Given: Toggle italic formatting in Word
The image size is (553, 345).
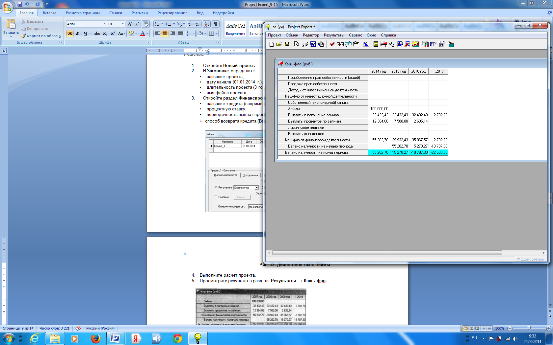Looking at the screenshot, I should pos(78,34).
